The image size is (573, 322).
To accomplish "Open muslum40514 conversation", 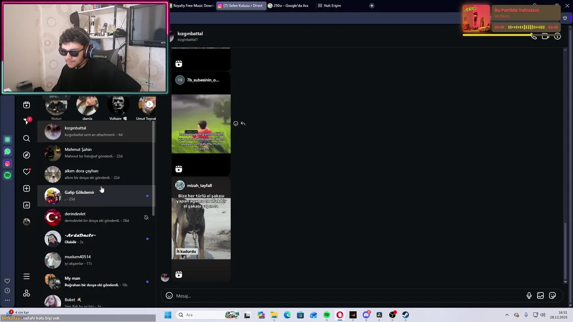I will pyautogui.click(x=96, y=260).
